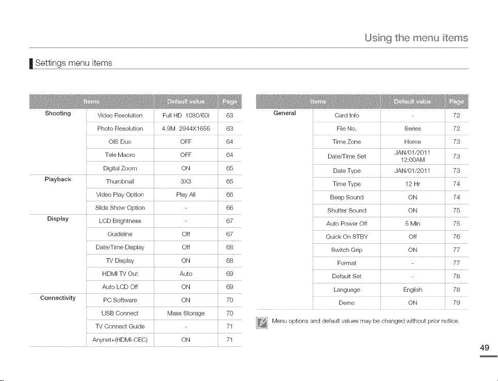Click the Shooting category label

pyautogui.click(x=58, y=114)
